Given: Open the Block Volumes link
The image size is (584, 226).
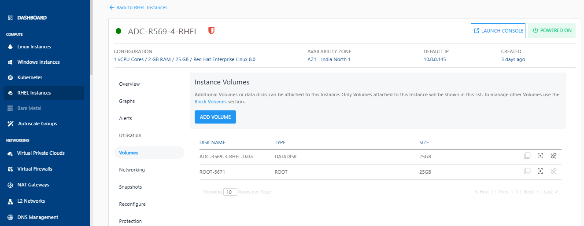Looking at the screenshot, I should 211,102.
